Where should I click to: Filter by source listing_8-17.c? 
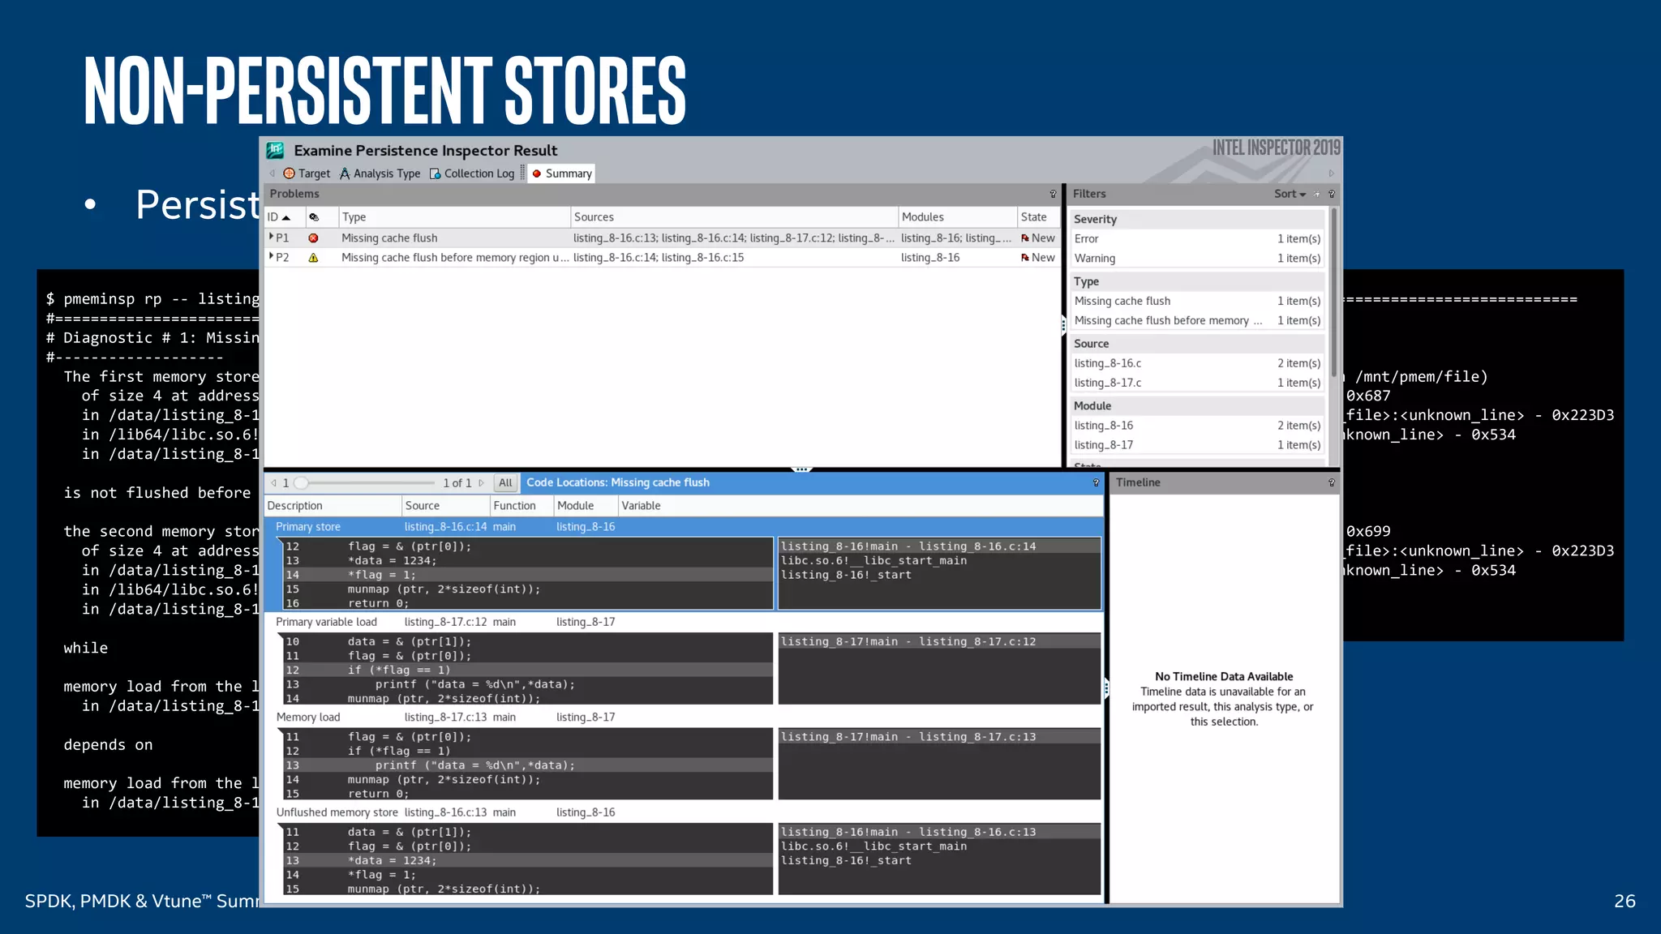coord(1197,383)
